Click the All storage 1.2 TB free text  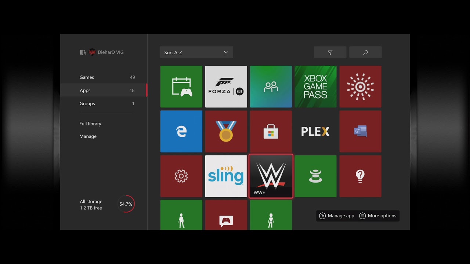(91, 205)
